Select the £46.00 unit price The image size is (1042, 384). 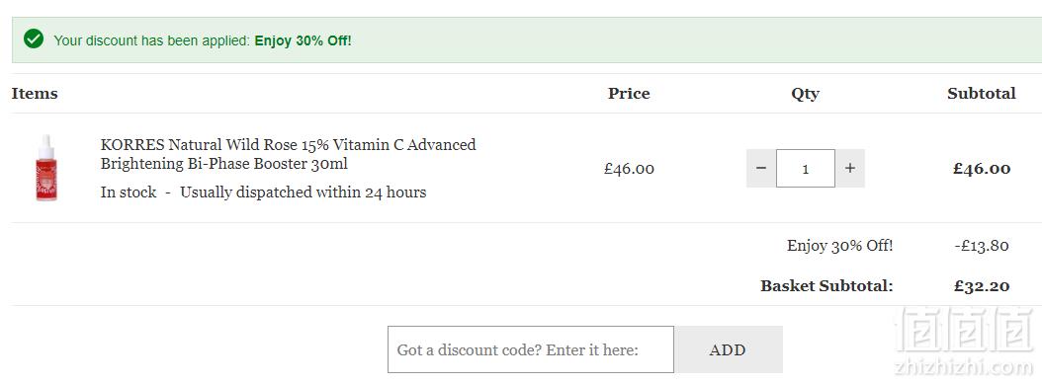point(629,169)
